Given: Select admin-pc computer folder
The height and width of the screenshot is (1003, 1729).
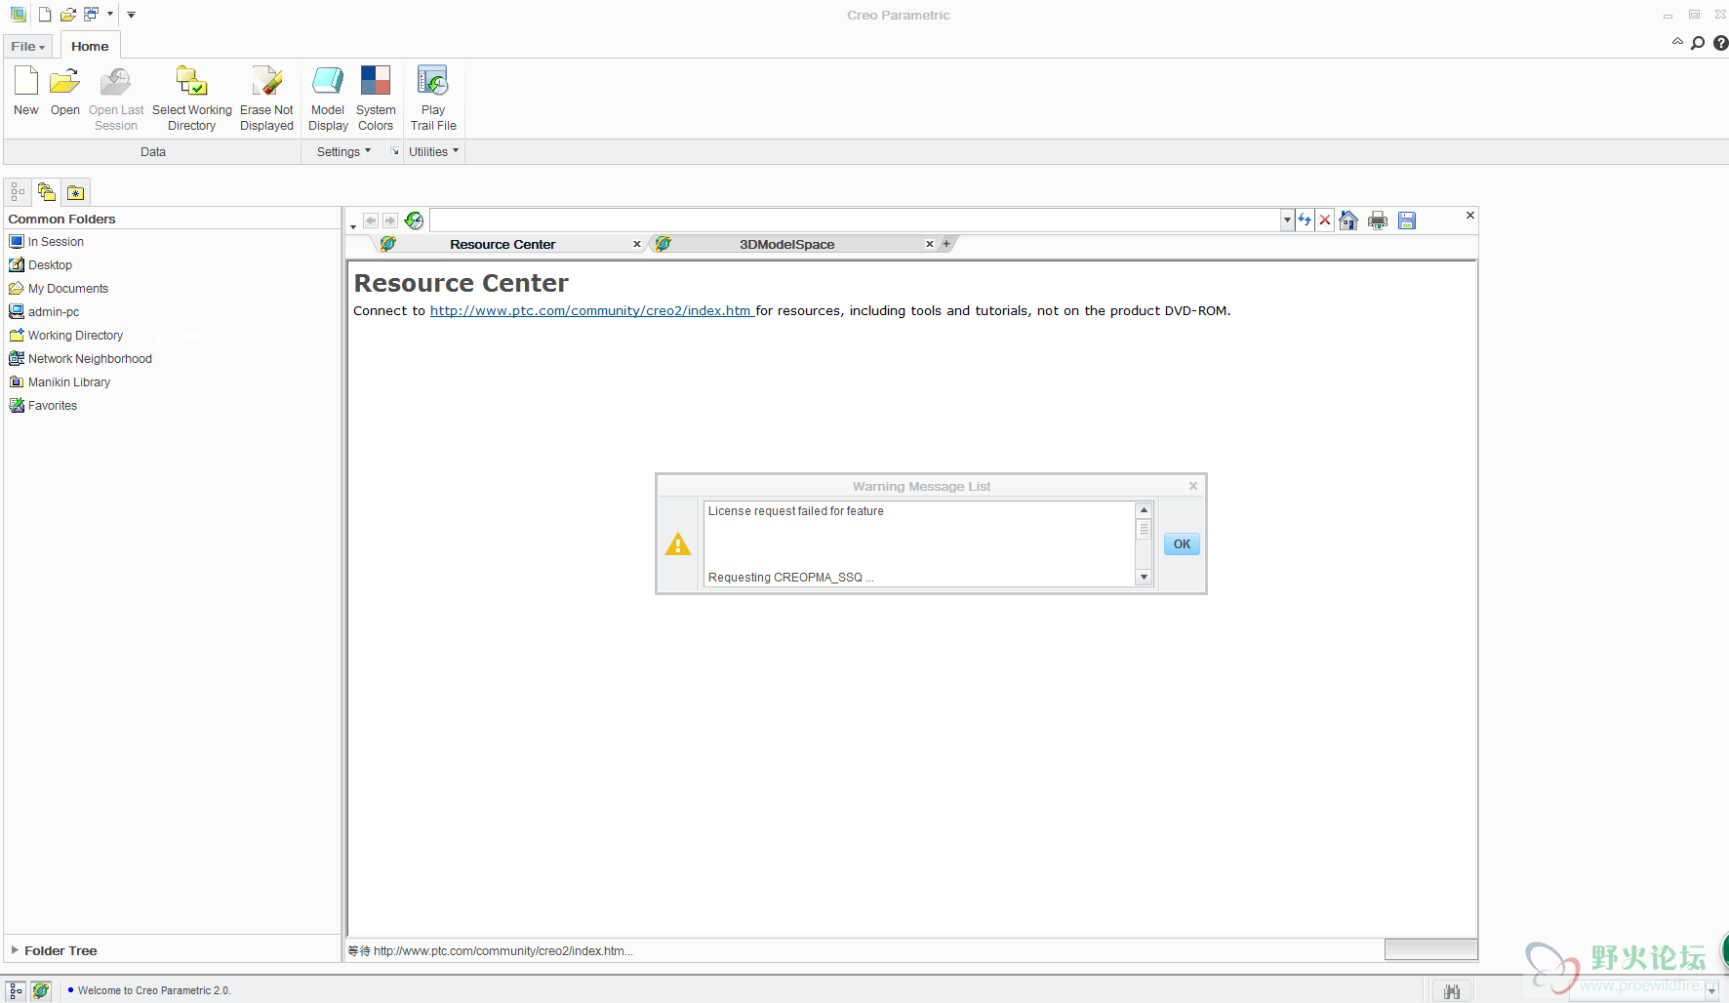Looking at the screenshot, I should (x=44, y=311).
